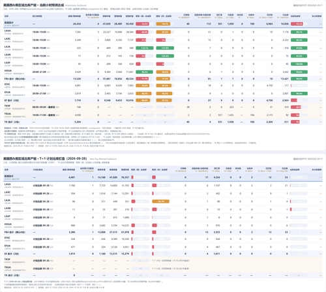
Task: Click the 4,401 regional total in the T+1 table
Action: tap(72, 177)
